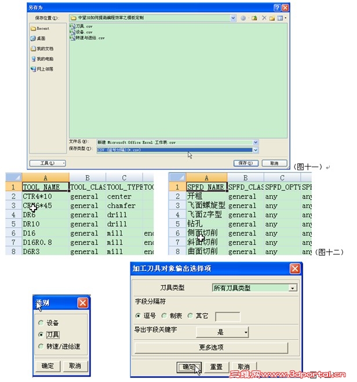Click the 更多选项 button
357x382 pixels.
(x=212, y=347)
